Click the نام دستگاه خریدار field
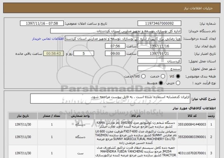Screen dimensions: 224x158 pos(116,31)
